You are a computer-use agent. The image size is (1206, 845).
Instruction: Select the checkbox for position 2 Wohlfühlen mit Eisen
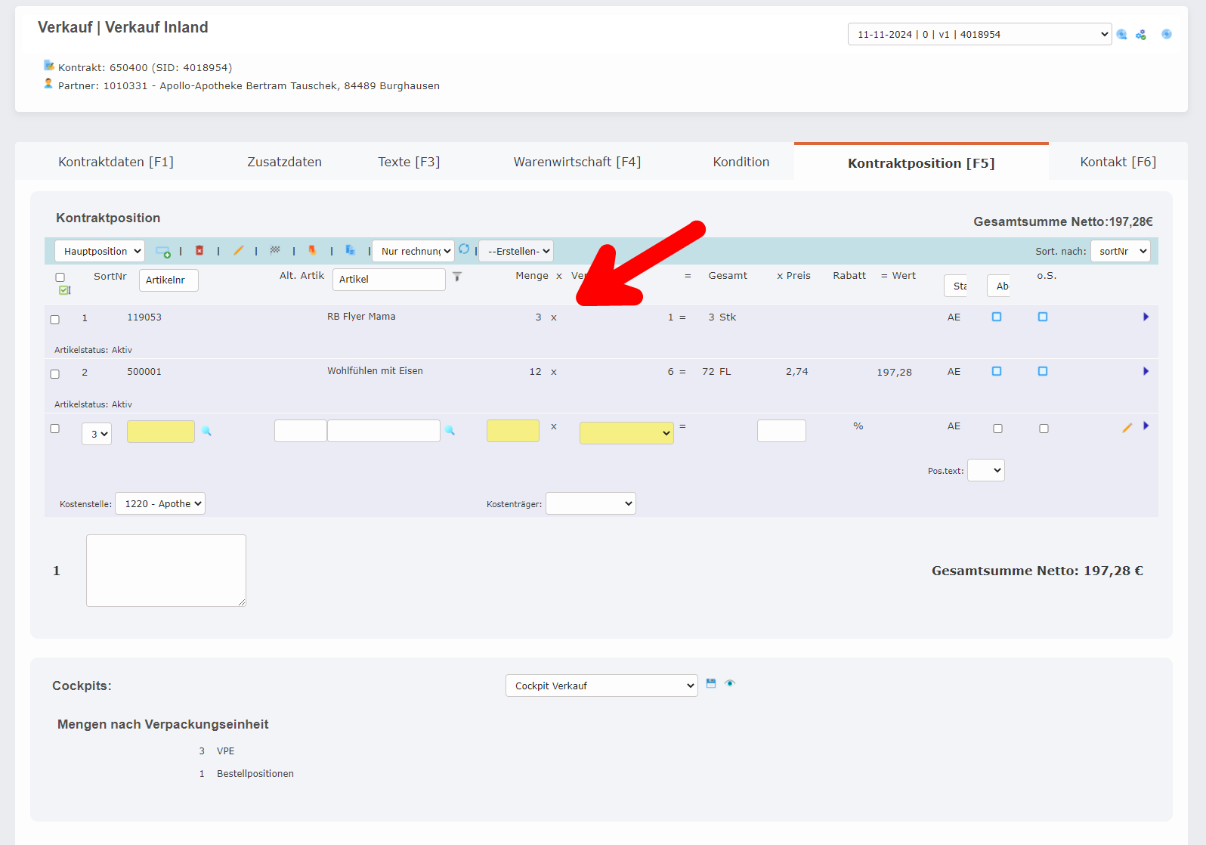54,374
